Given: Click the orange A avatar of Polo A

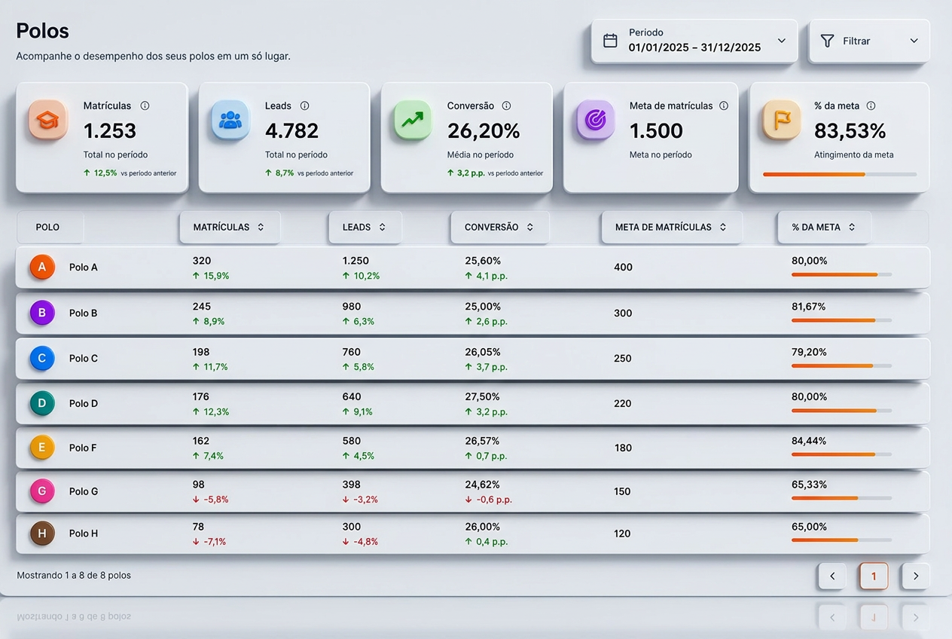Looking at the screenshot, I should click(x=42, y=267).
